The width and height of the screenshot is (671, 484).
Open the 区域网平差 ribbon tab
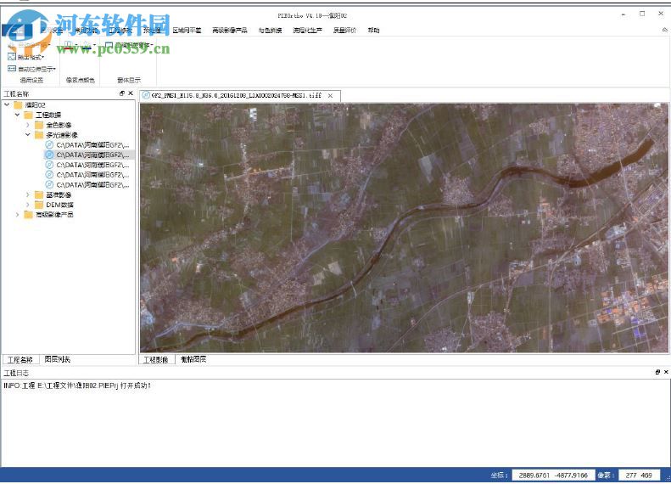click(x=187, y=30)
